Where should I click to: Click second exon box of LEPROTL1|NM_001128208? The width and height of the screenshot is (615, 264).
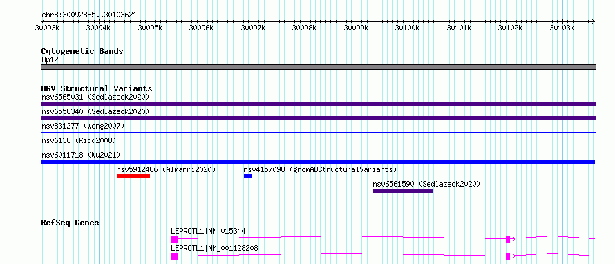click(x=508, y=256)
